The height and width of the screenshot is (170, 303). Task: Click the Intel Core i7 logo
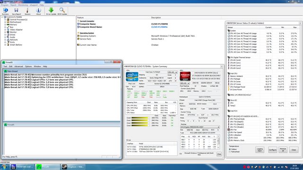[132, 76]
